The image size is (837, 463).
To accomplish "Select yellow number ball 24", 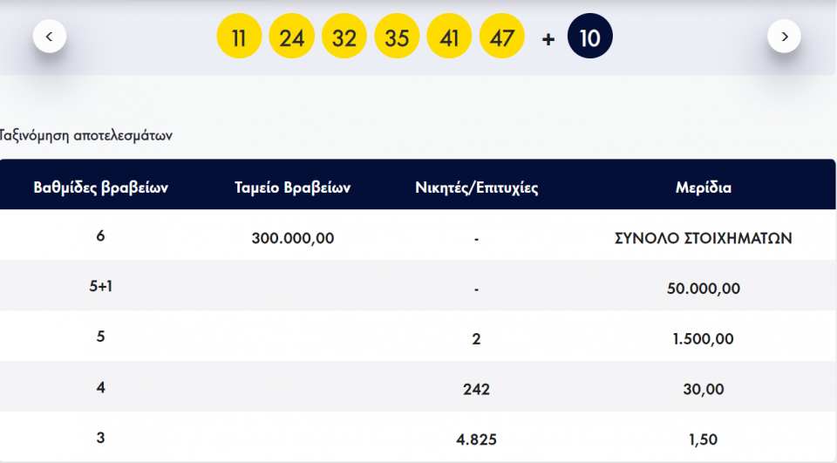I will pyautogui.click(x=292, y=37).
